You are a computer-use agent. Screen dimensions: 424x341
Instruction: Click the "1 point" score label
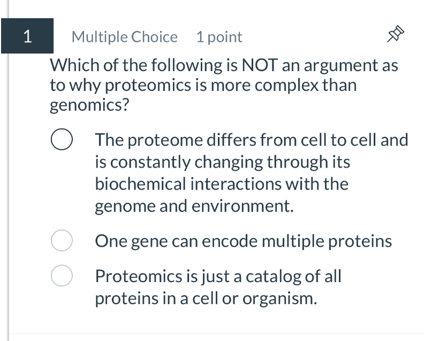pos(219,37)
